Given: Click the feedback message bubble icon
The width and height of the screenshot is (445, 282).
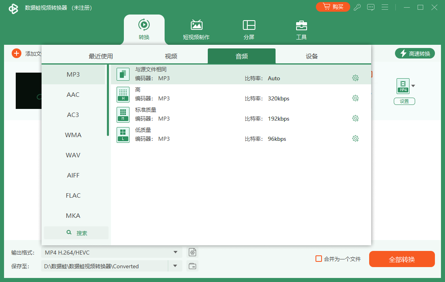Looking at the screenshot, I should click(x=371, y=7).
